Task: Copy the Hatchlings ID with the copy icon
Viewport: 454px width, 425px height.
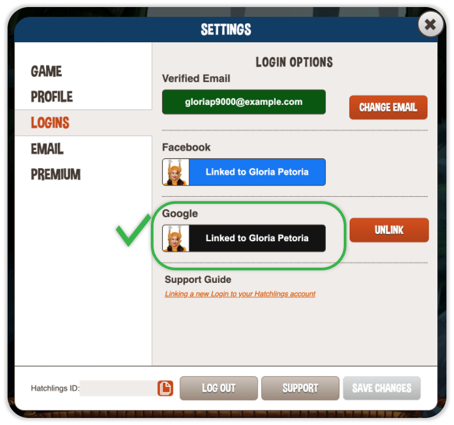Action: tap(165, 388)
